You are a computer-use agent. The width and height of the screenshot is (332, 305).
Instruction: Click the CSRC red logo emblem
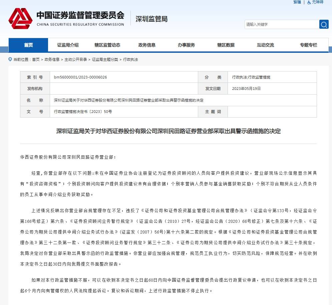tap(20, 19)
